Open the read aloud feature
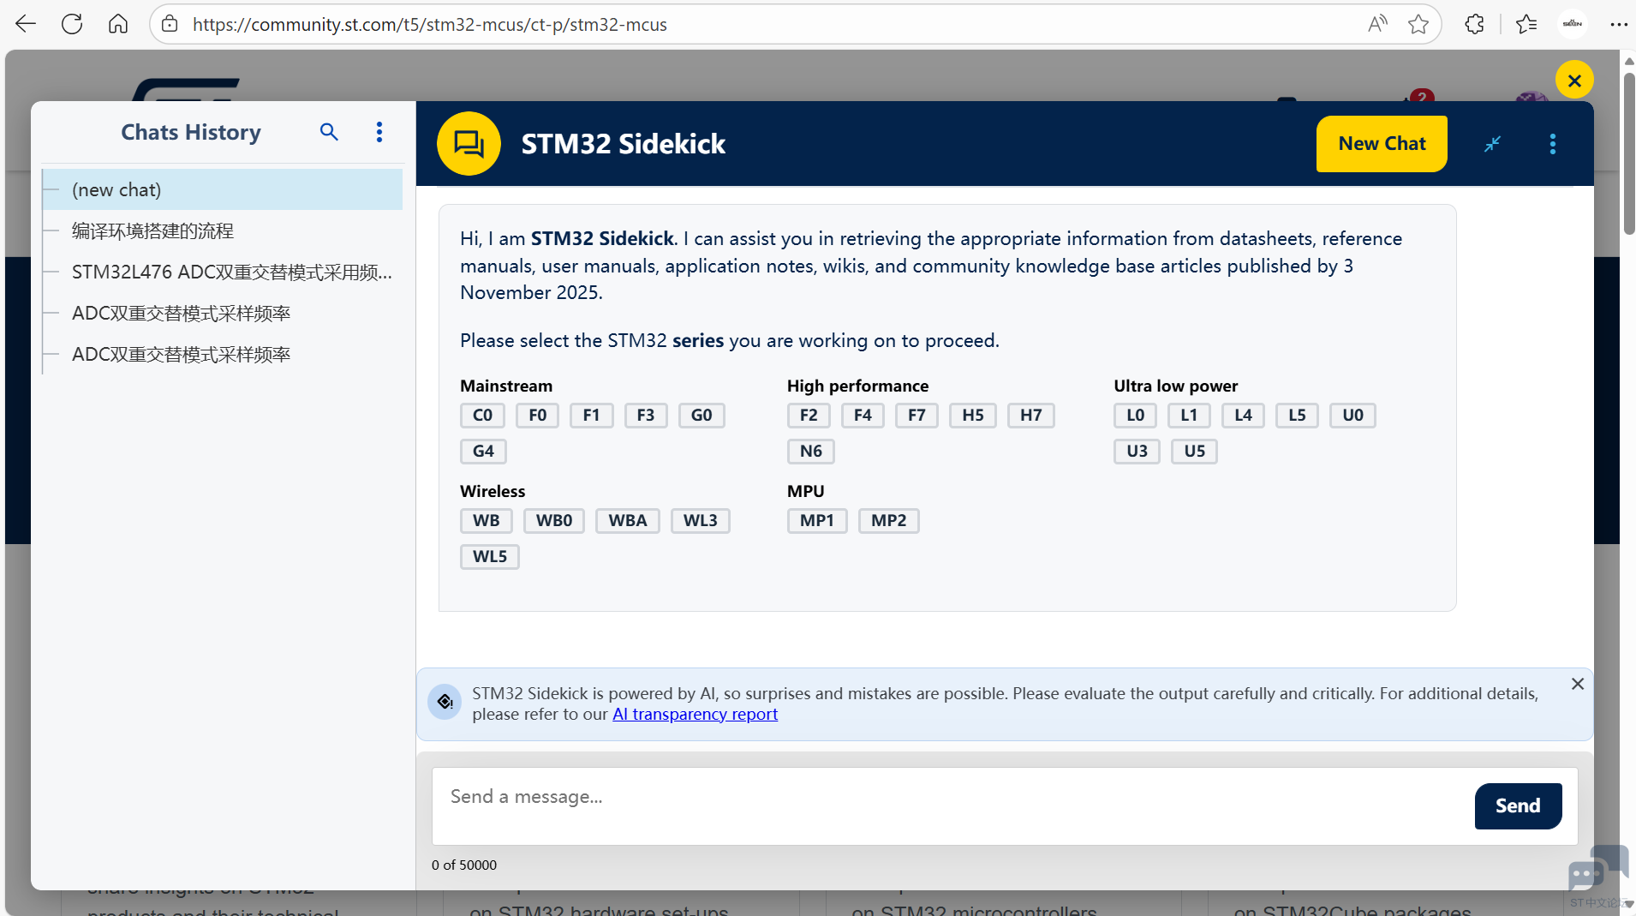The image size is (1636, 916). [x=1376, y=24]
